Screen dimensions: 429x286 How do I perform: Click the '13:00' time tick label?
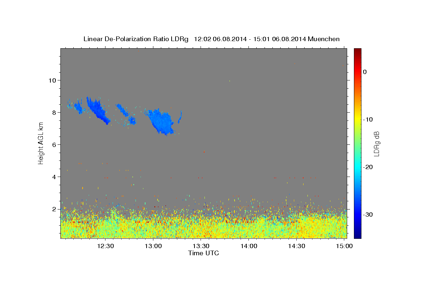point(153,246)
